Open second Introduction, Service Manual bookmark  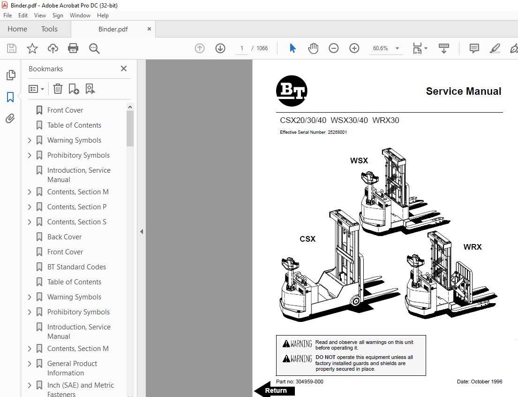79,331
